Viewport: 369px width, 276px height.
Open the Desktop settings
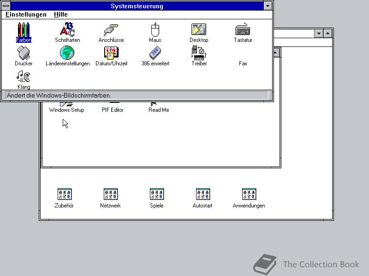click(x=198, y=30)
